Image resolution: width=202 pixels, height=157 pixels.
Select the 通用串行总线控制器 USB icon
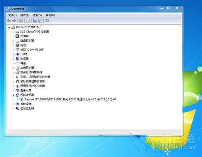18,86
